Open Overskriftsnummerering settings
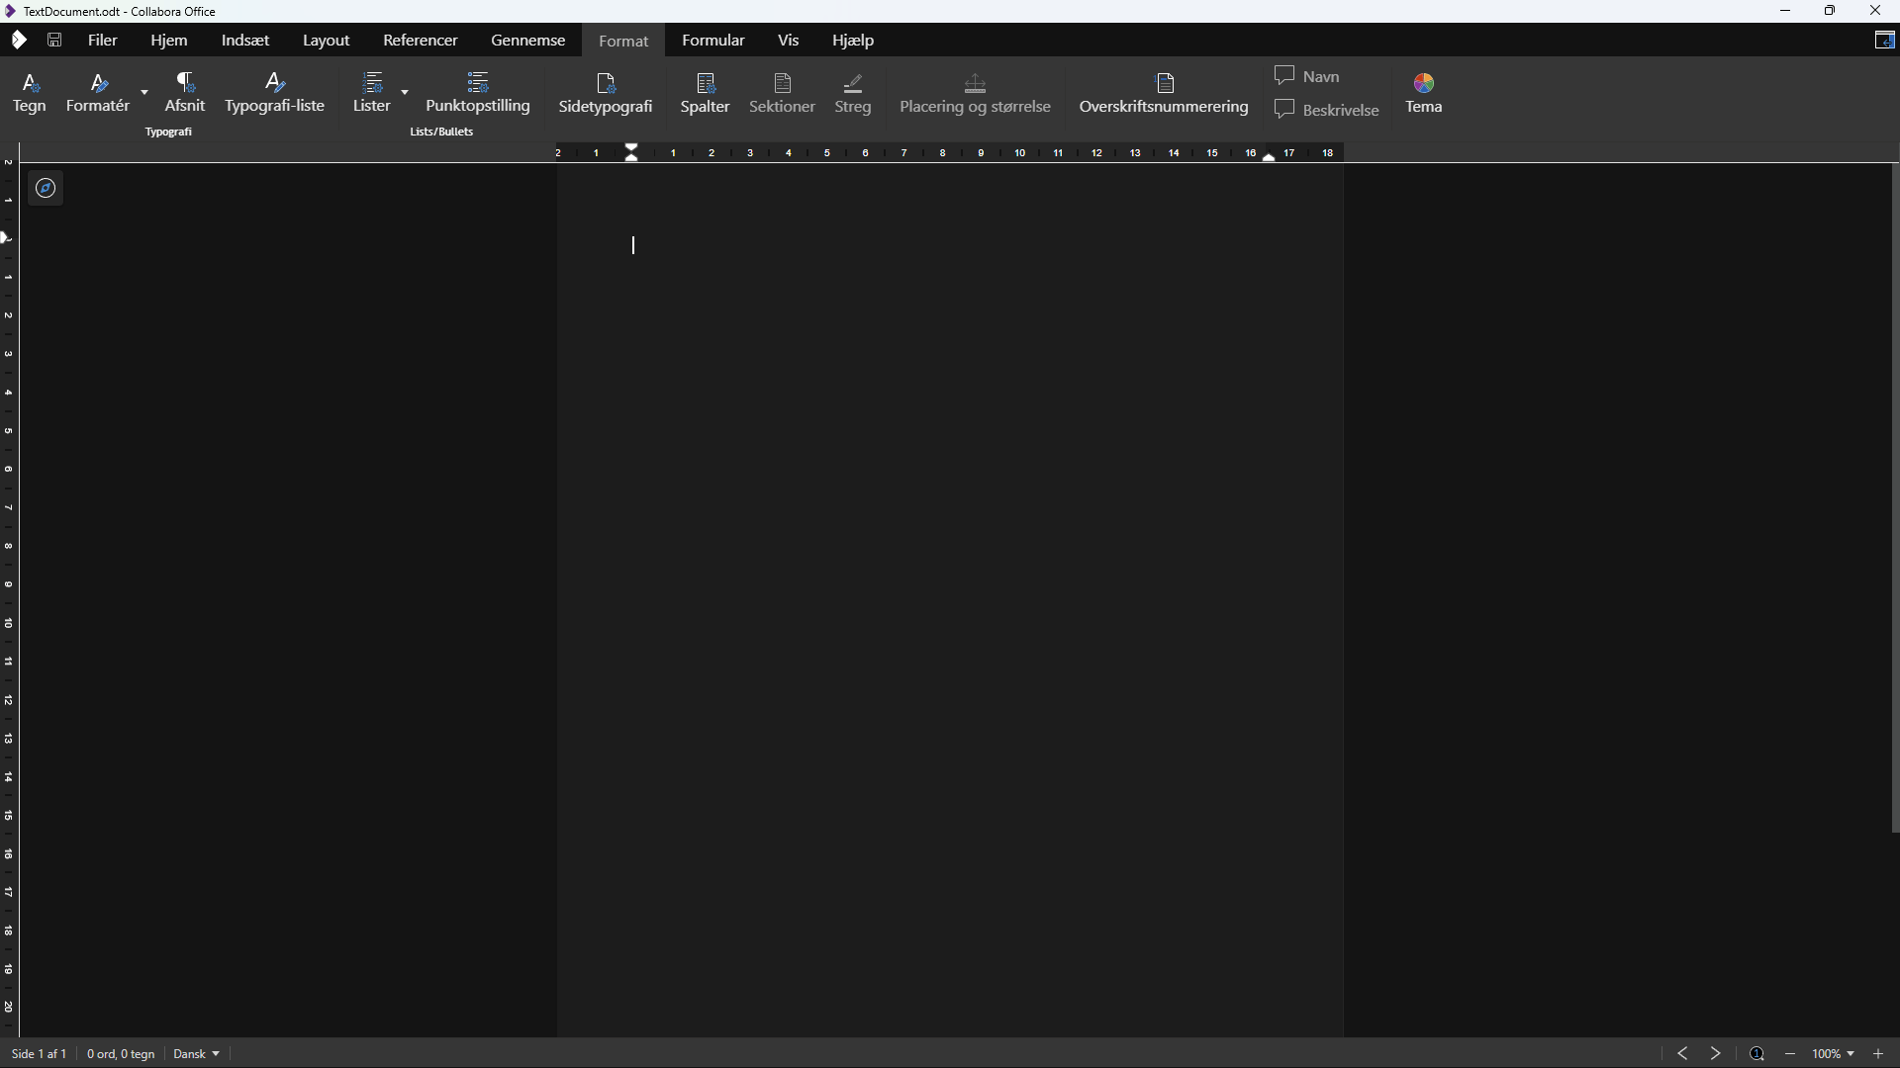 pyautogui.click(x=1165, y=93)
